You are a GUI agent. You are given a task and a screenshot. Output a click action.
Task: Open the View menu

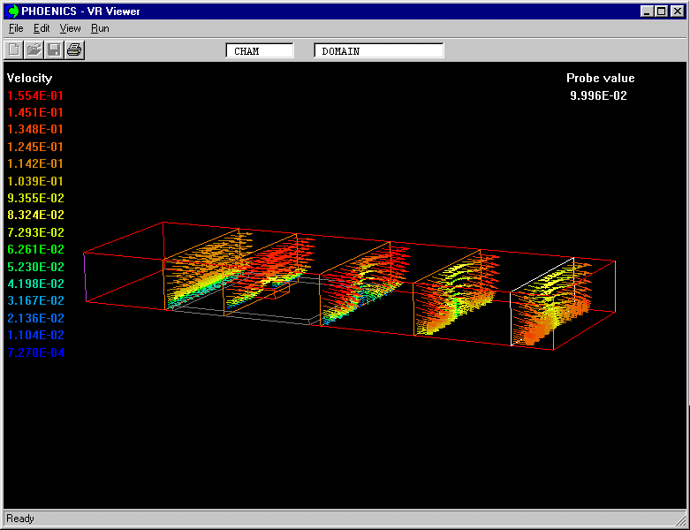(70, 28)
